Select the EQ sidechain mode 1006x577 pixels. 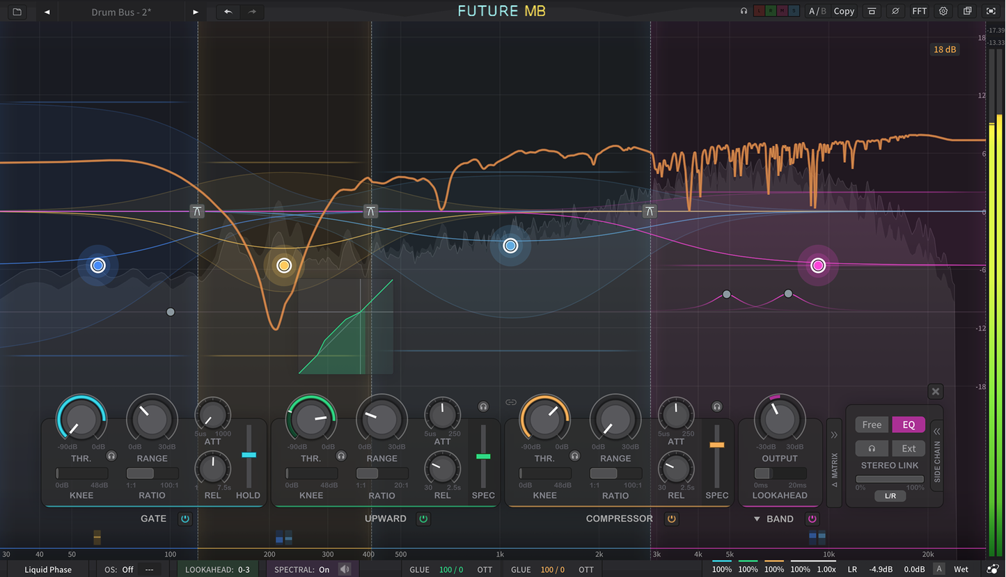(909, 425)
